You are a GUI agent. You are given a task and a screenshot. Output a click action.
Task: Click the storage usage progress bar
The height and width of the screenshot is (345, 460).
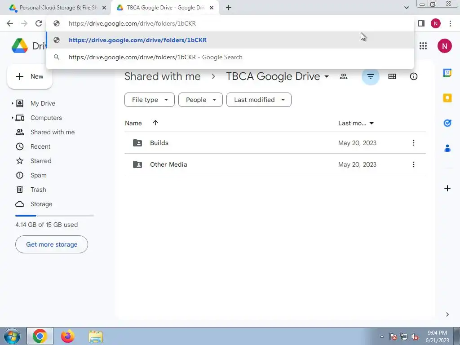point(54,216)
